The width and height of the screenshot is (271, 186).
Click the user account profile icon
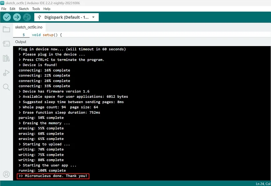(x=6, y=174)
